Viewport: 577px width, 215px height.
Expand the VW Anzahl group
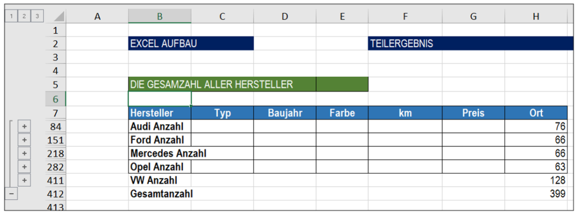[x=24, y=180]
